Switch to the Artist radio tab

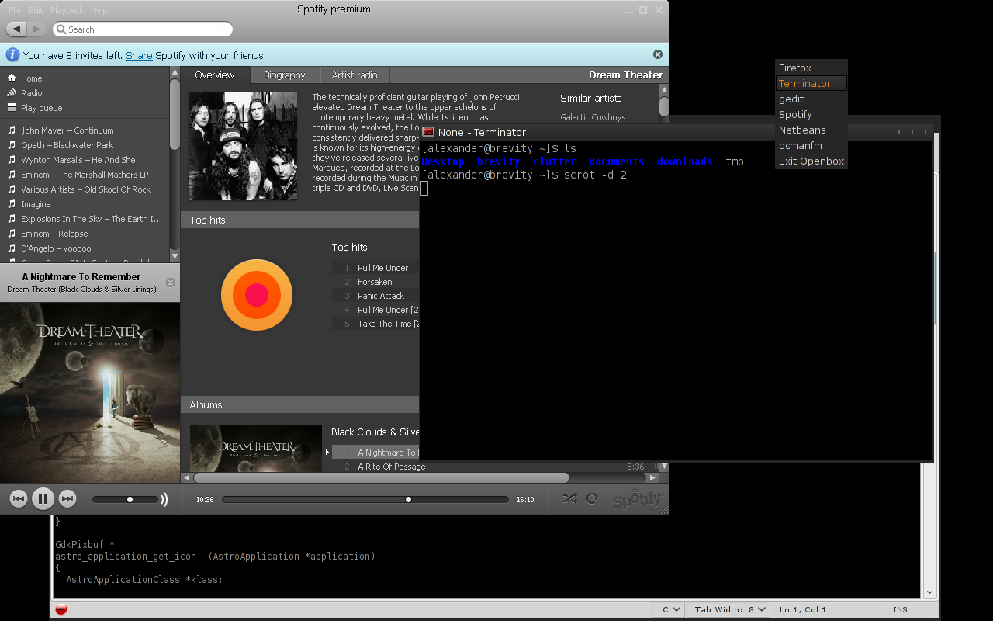355,75
